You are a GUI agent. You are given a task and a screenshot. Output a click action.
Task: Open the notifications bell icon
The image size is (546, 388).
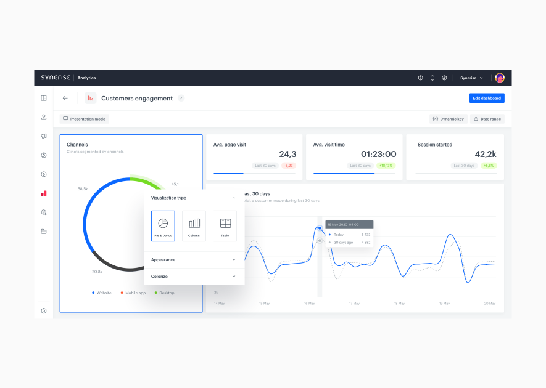[432, 78]
